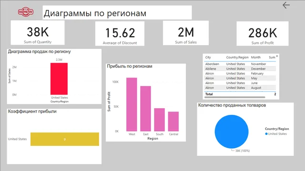The image size is (305, 171).
Task: Select the 38K Sum of Quantity card
Action: 38,33
